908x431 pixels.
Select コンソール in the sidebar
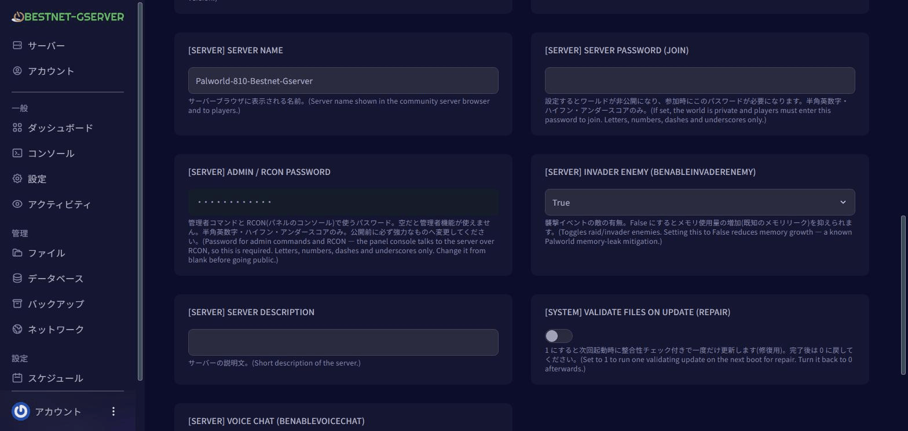tap(51, 153)
